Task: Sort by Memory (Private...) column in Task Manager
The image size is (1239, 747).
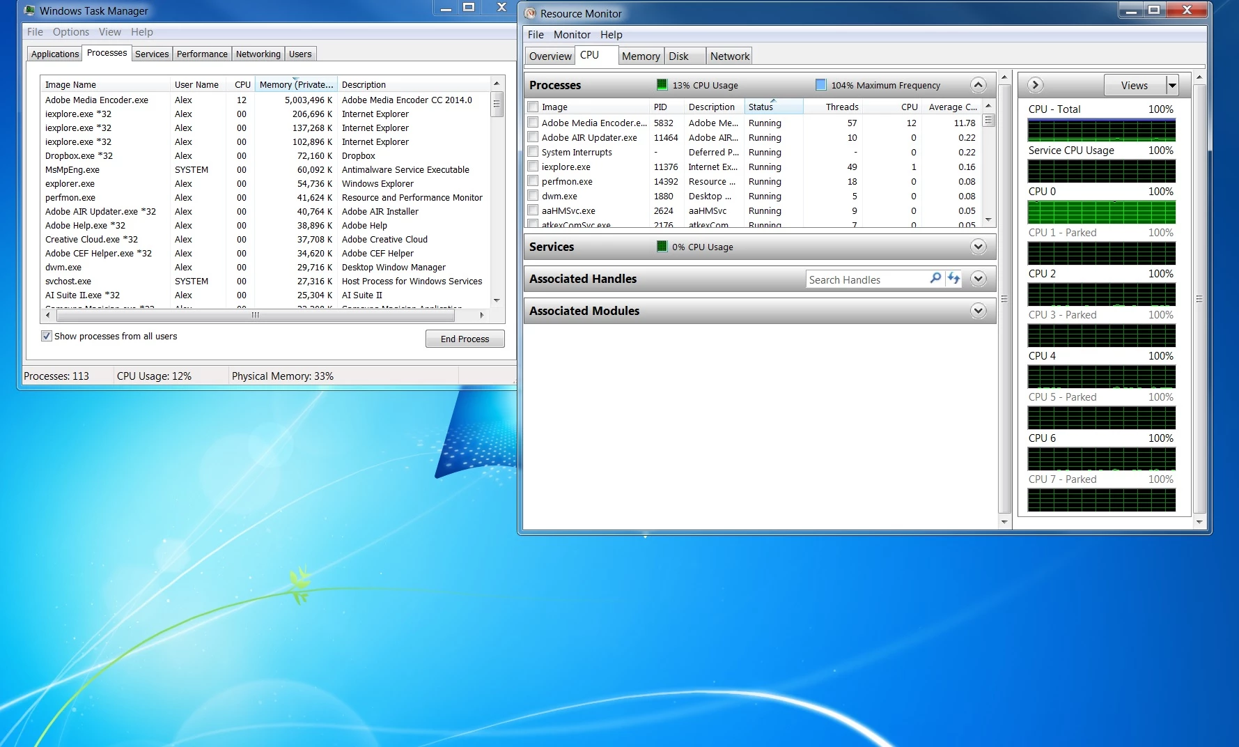Action: pyautogui.click(x=296, y=84)
